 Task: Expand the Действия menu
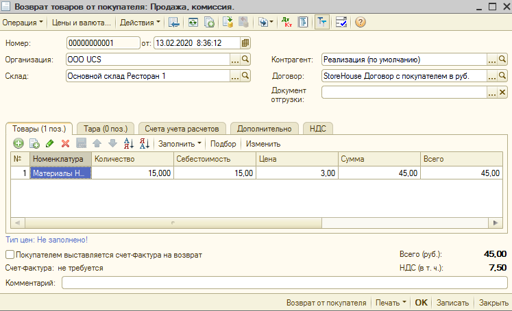(140, 23)
